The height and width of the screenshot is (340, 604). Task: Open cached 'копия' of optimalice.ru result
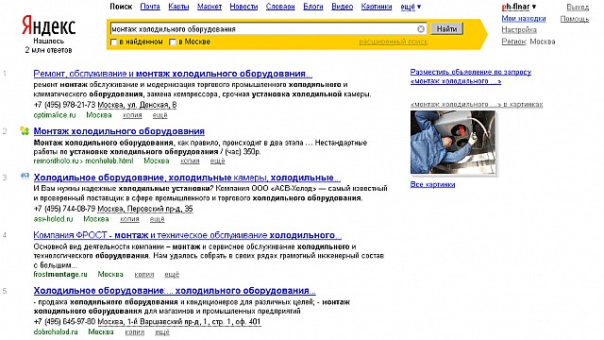coord(132,115)
